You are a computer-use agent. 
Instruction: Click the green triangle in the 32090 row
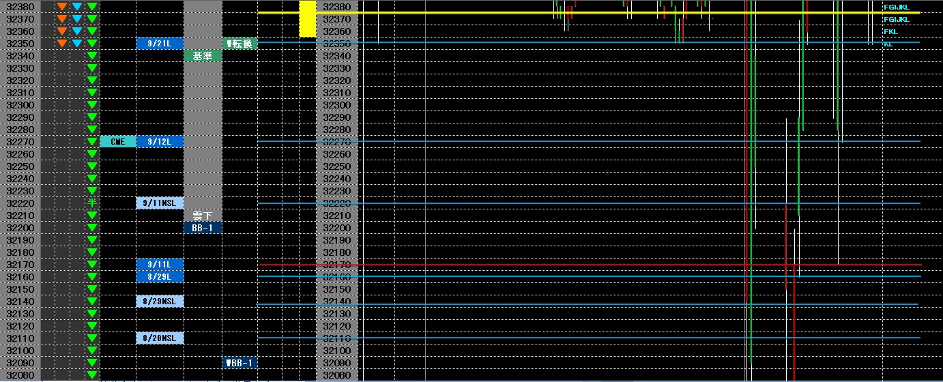click(x=92, y=363)
